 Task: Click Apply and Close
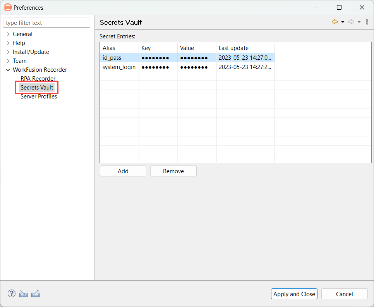tap(294, 294)
